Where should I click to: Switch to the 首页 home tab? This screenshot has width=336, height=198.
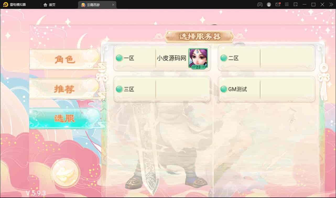[x=50, y=5]
